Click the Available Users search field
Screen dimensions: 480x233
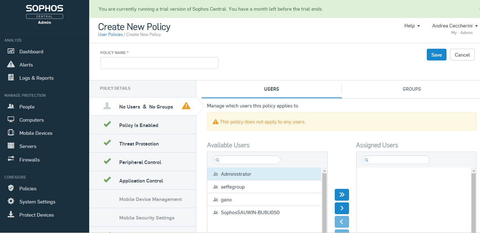click(247, 160)
